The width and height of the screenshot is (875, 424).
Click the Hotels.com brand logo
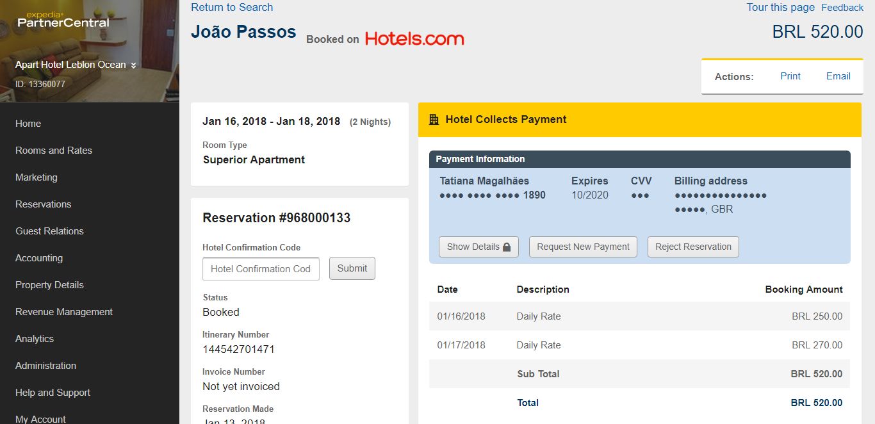click(414, 39)
